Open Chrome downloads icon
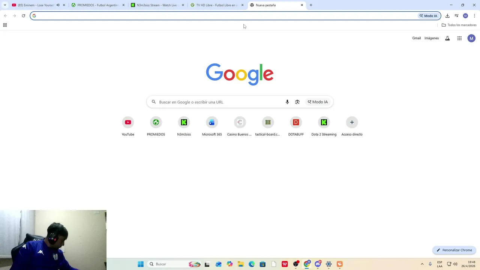This screenshot has height=270, width=480. [447, 16]
